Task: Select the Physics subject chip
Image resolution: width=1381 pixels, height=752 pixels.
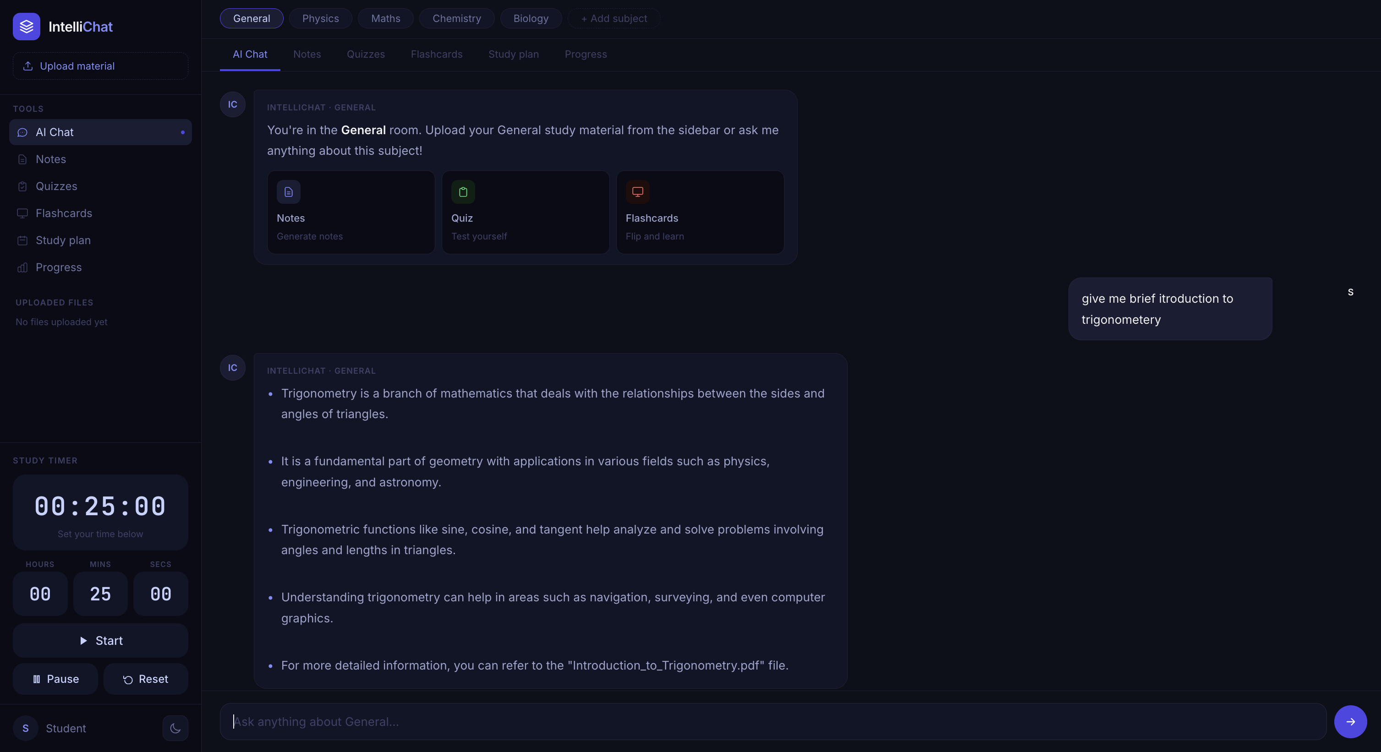Action: coord(320,19)
